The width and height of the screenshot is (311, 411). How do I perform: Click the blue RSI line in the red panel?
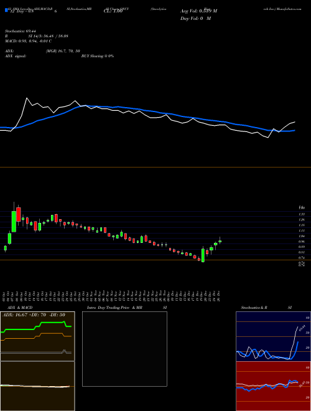267,385
